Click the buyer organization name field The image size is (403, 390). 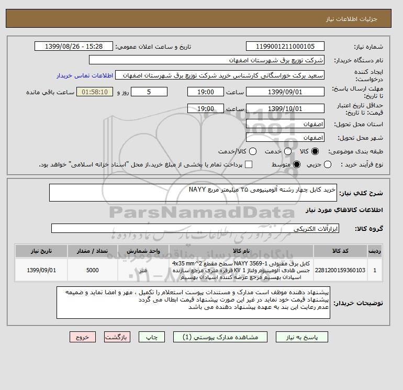(207, 60)
